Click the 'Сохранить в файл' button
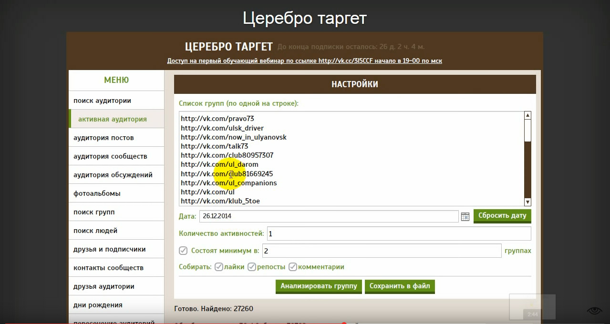Image resolution: width=610 pixels, height=324 pixels. tap(400, 286)
